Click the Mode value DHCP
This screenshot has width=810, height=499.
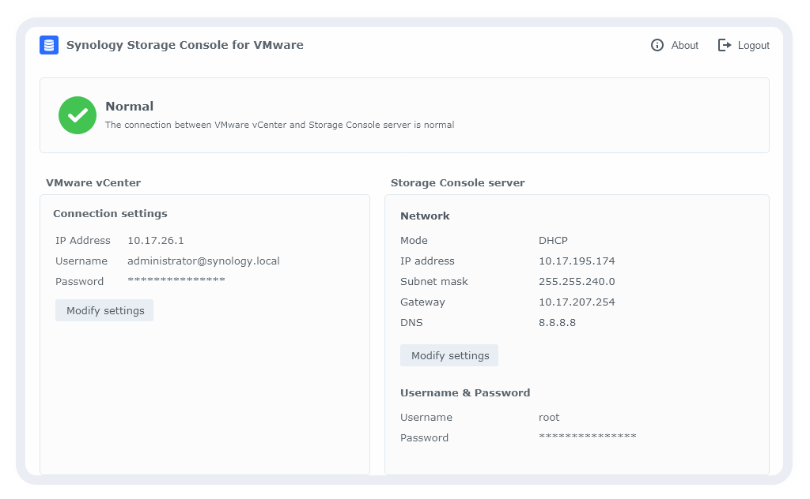(x=553, y=240)
